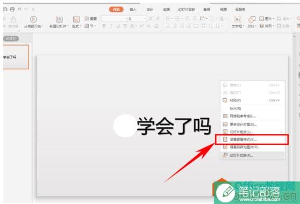
Task: Choose 设置背景格式 in context menu
Action: click(x=252, y=140)
